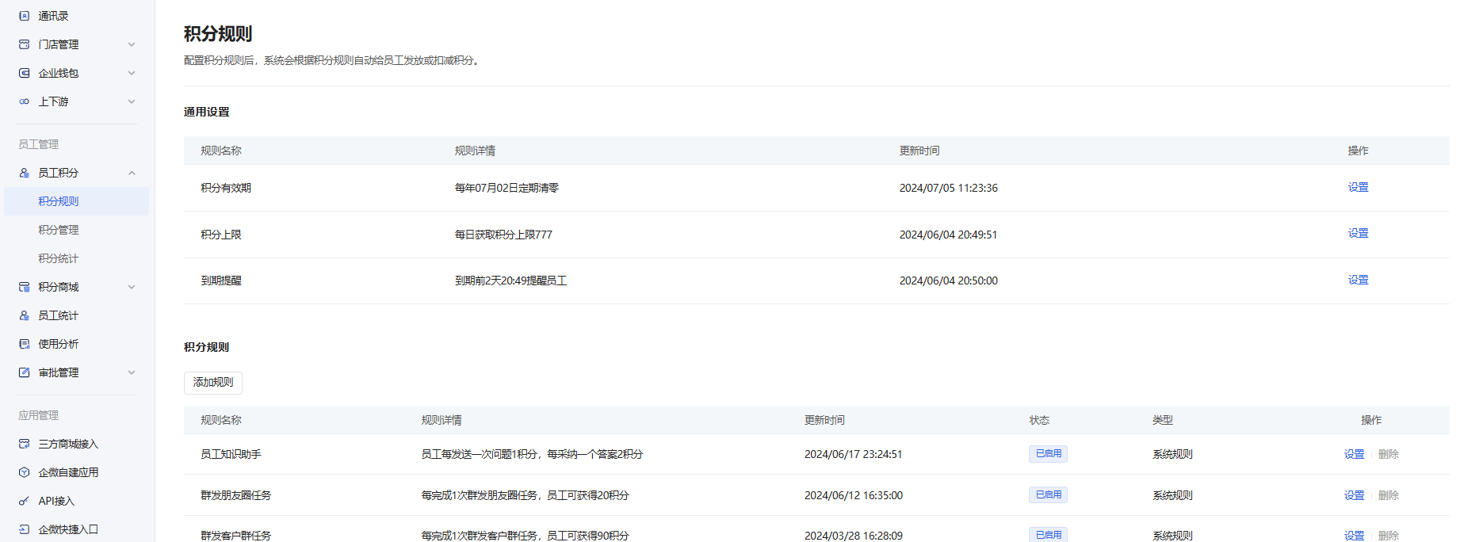
Task: Expand the 积分商城 chevron
Action: [132, 287]
